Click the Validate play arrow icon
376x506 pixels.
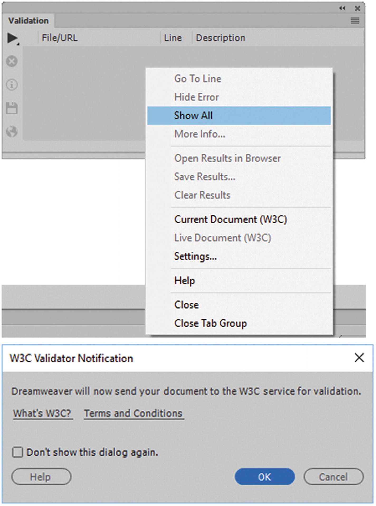[12, 38]
